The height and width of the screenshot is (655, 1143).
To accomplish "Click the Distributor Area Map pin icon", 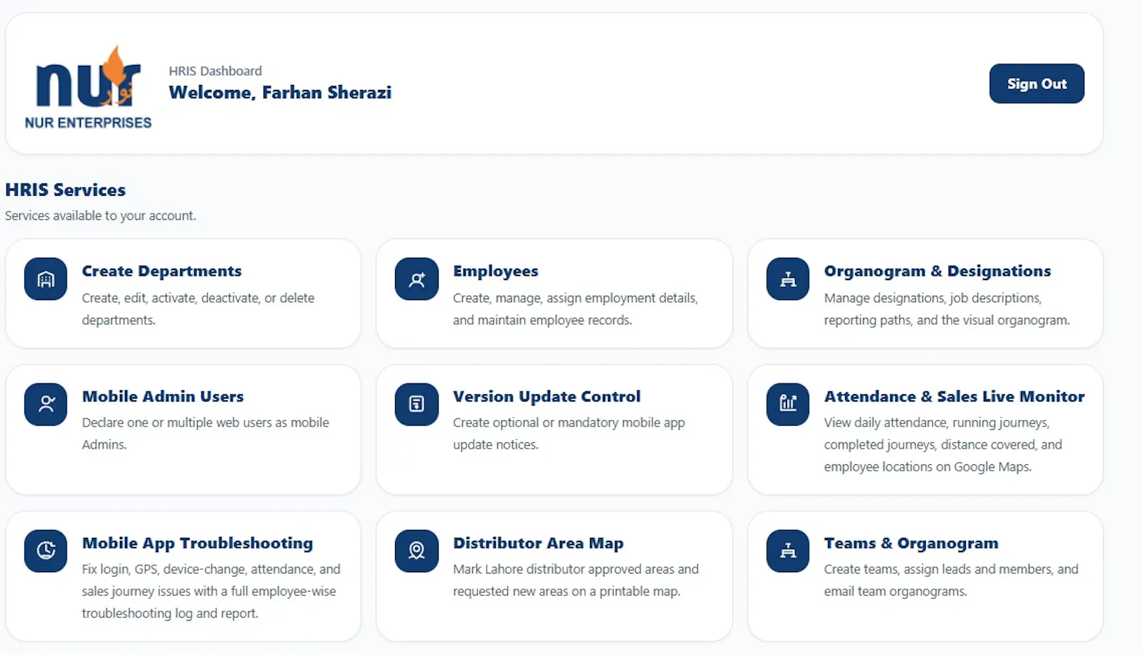I will point(416,551).
